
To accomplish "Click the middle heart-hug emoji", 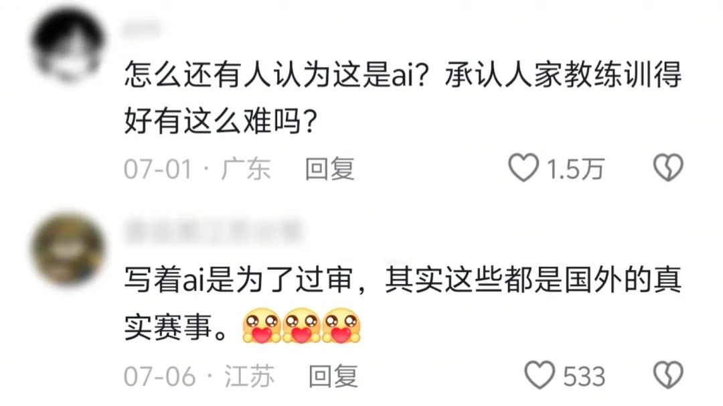I will [x=301, y=326].
